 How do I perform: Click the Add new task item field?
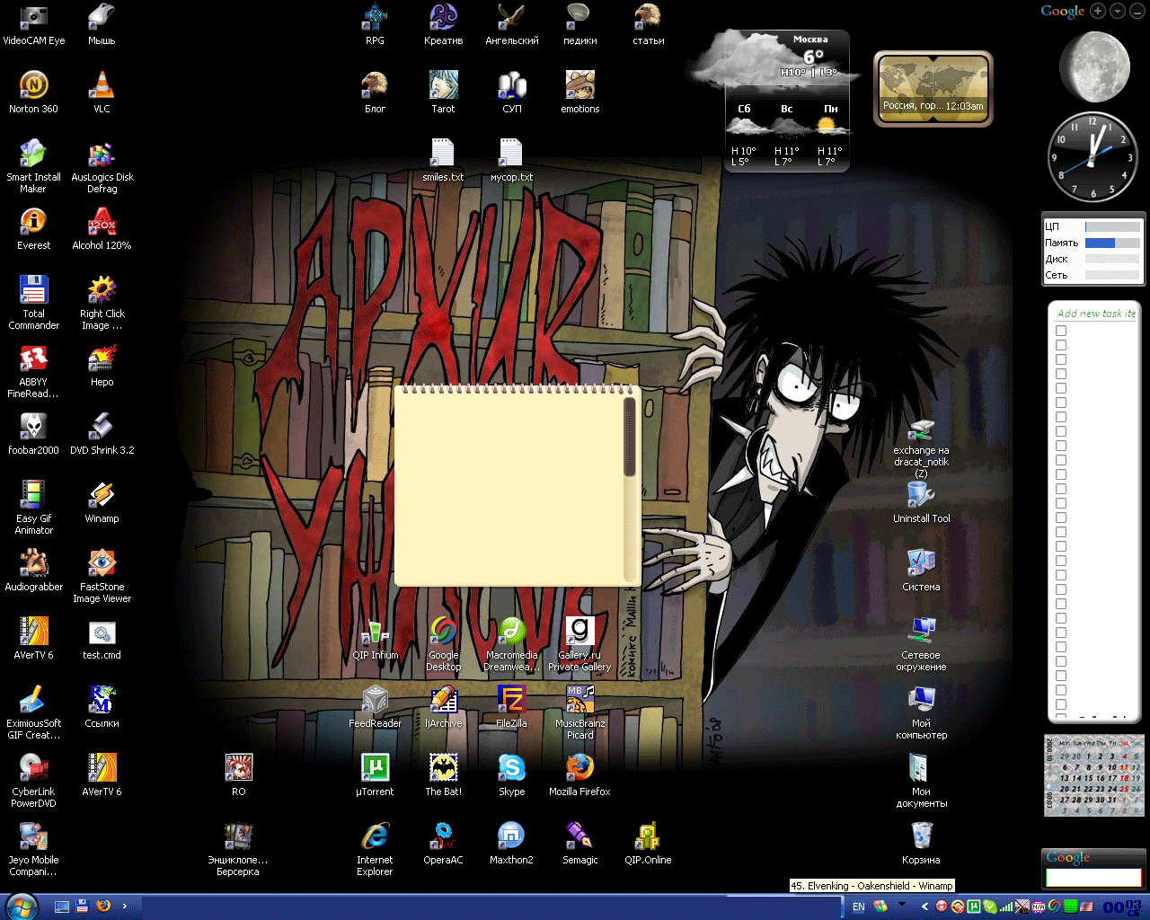(1096, 314)
